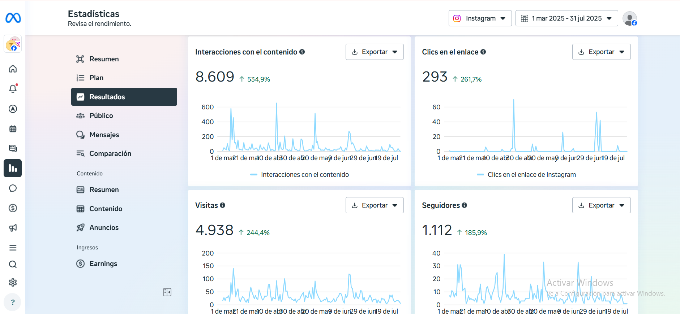
Task: Click the Meta logo icon
Action: [13, 18]
